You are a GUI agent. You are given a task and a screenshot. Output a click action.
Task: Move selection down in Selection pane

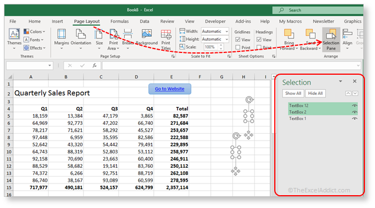coord(355,93)
